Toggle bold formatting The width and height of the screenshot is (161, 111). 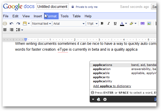(x=102, y=23)
